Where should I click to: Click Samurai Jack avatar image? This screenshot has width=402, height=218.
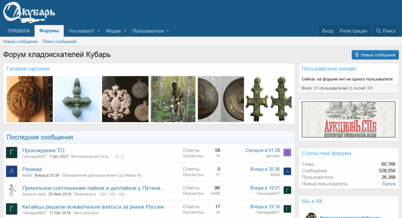(x=11, y=190)
